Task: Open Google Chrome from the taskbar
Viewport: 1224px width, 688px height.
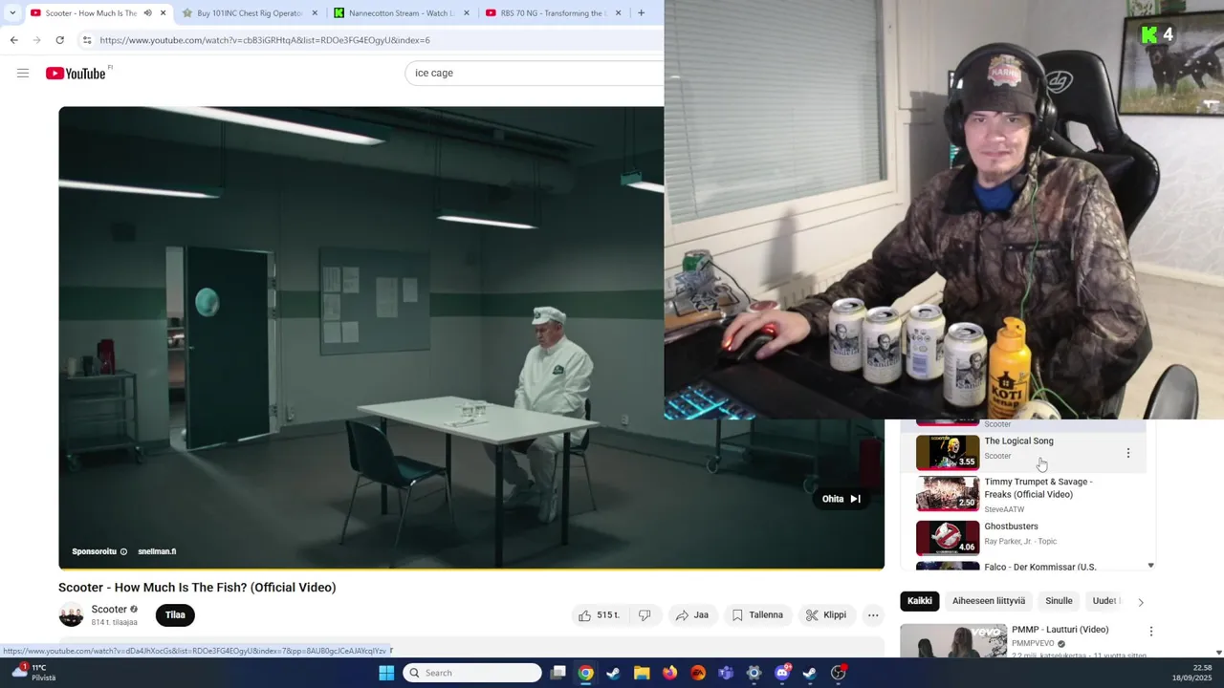Action: [585, 673]
